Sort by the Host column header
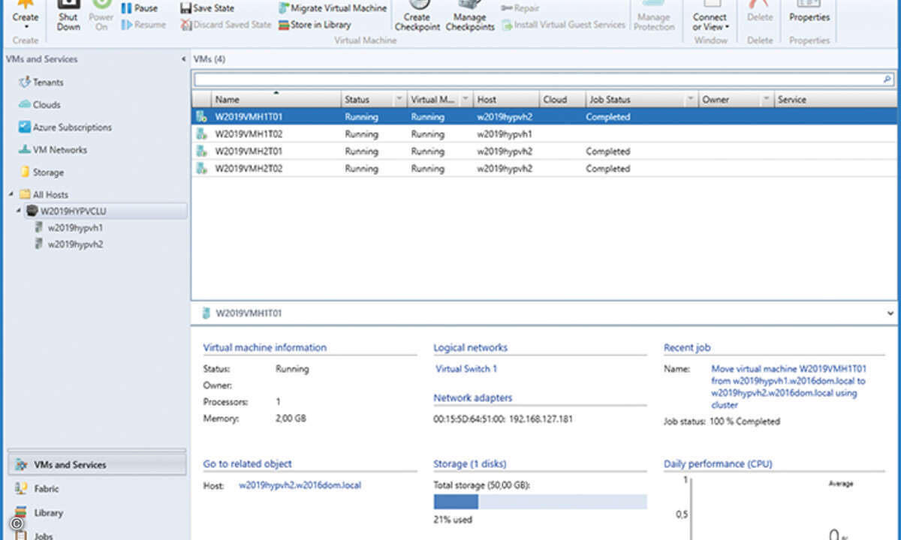This screenshot has height=540, width=901. [506, 100]
